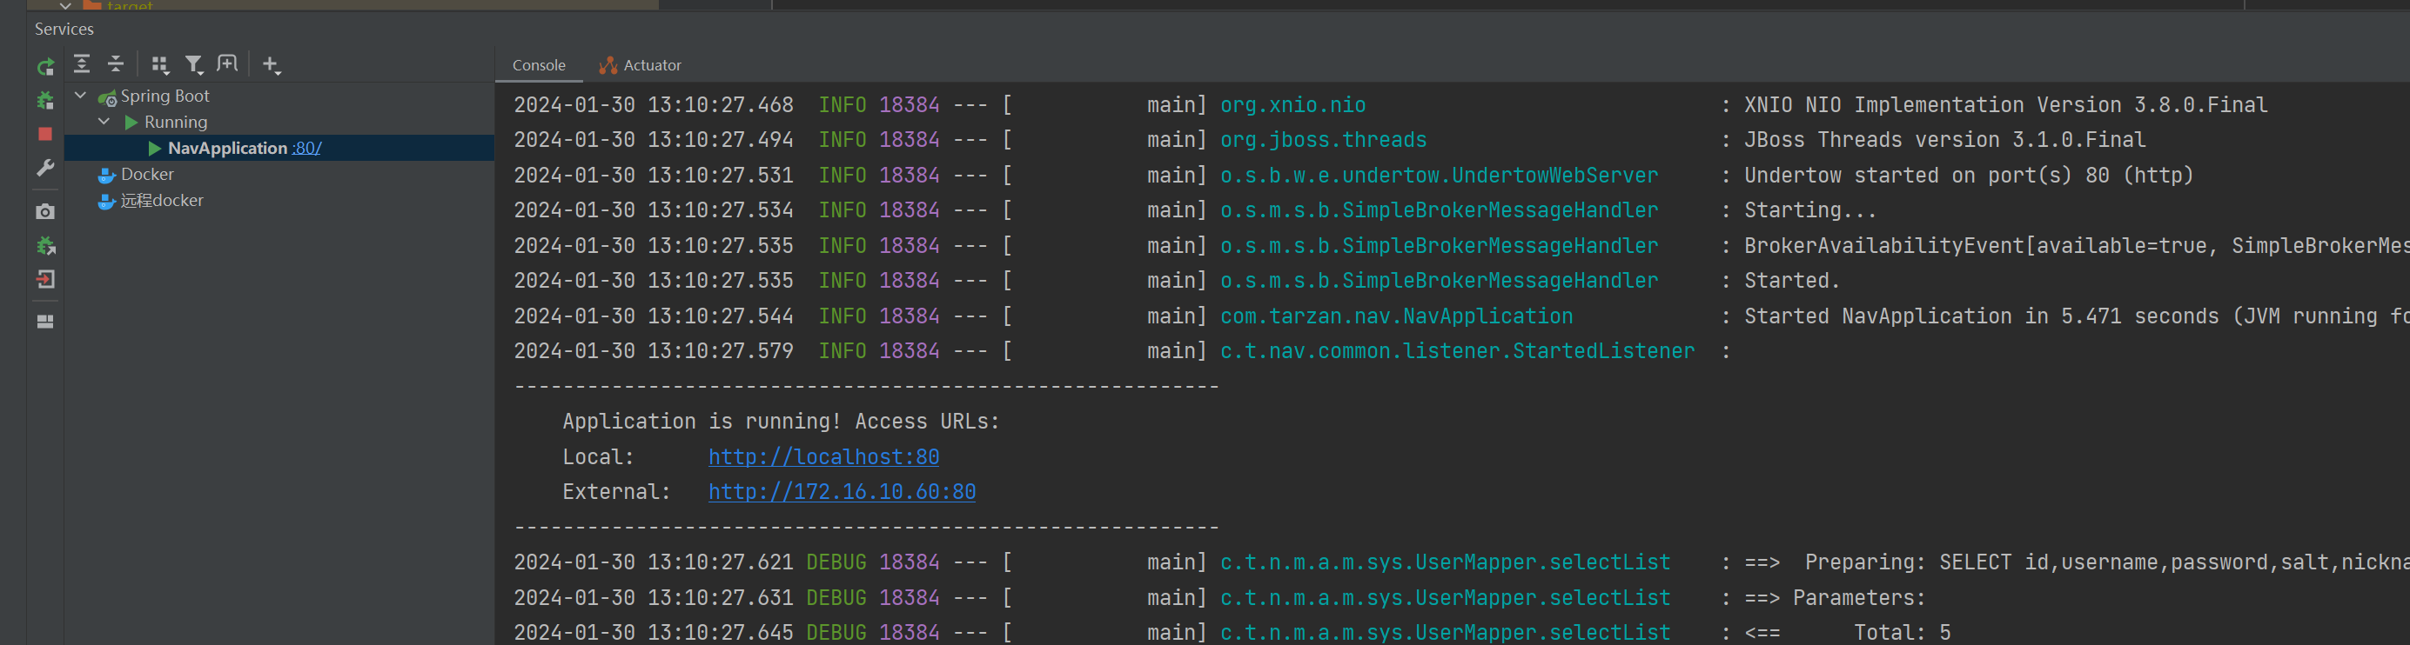This screenshot has width=2410, height=645.
Task: Collapse the Running tree node
Action: click(104, 122)
